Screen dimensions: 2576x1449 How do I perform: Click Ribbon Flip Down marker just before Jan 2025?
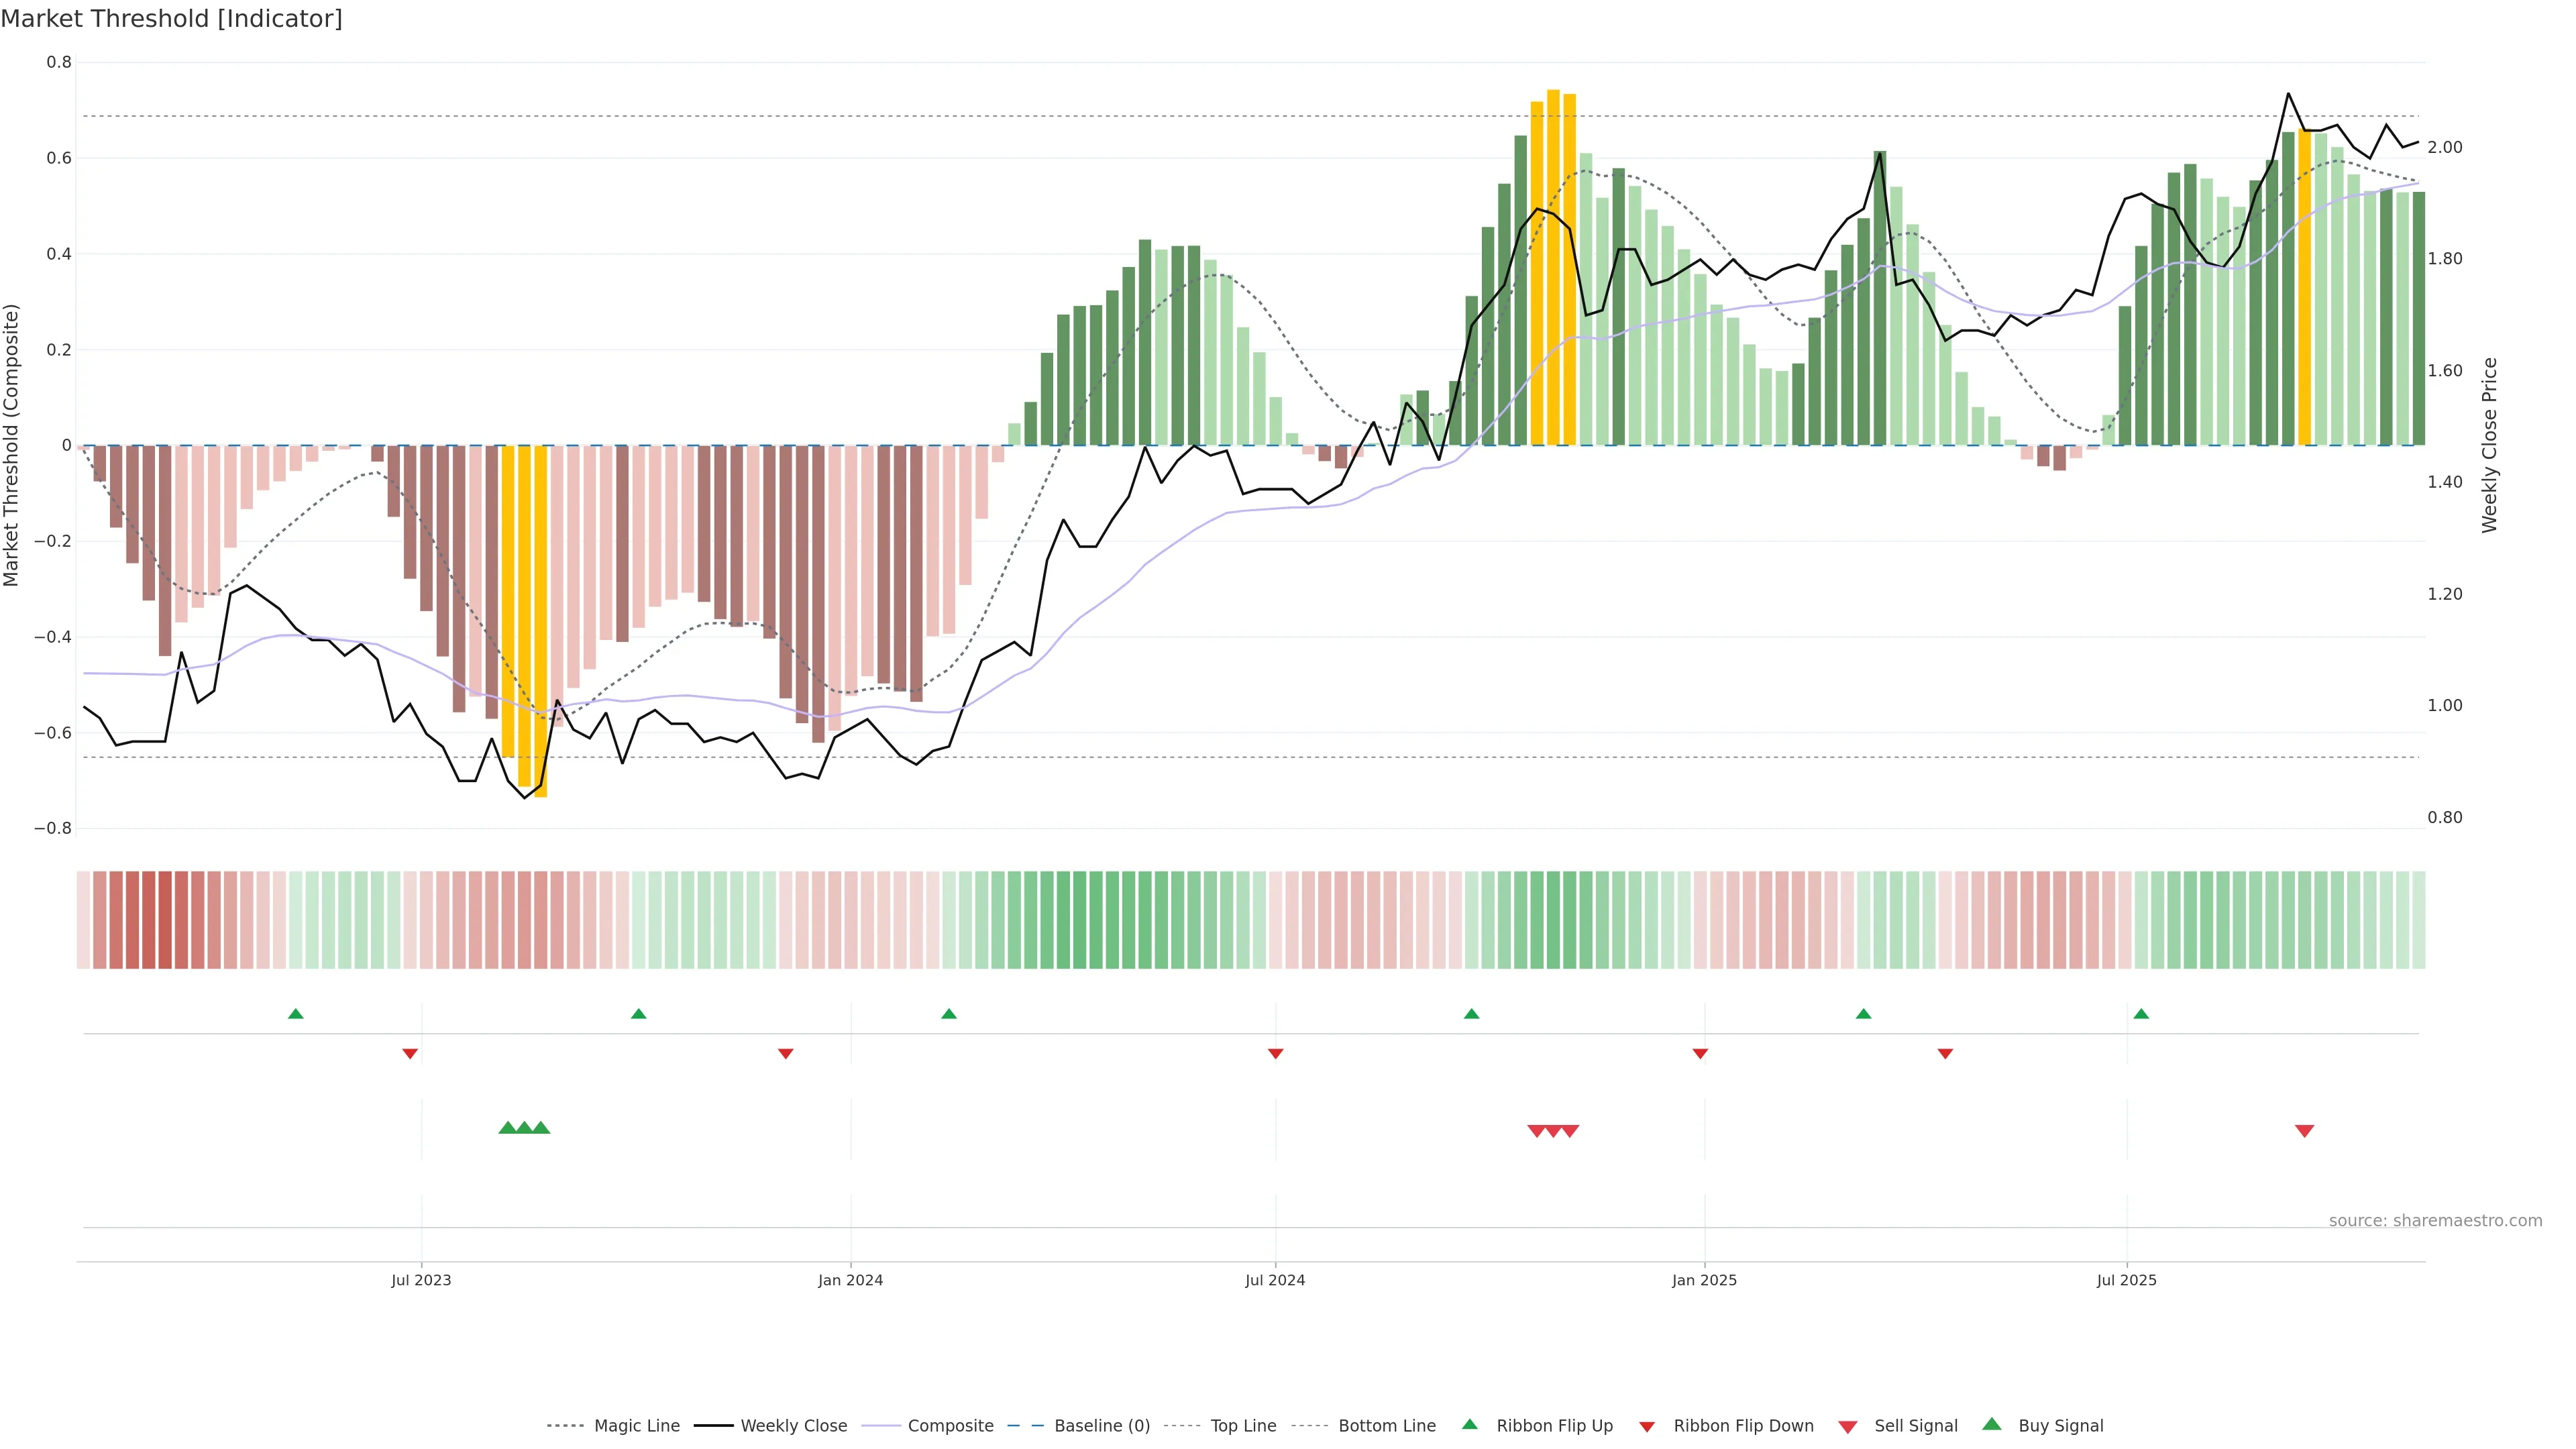tap(1700, 1053)
